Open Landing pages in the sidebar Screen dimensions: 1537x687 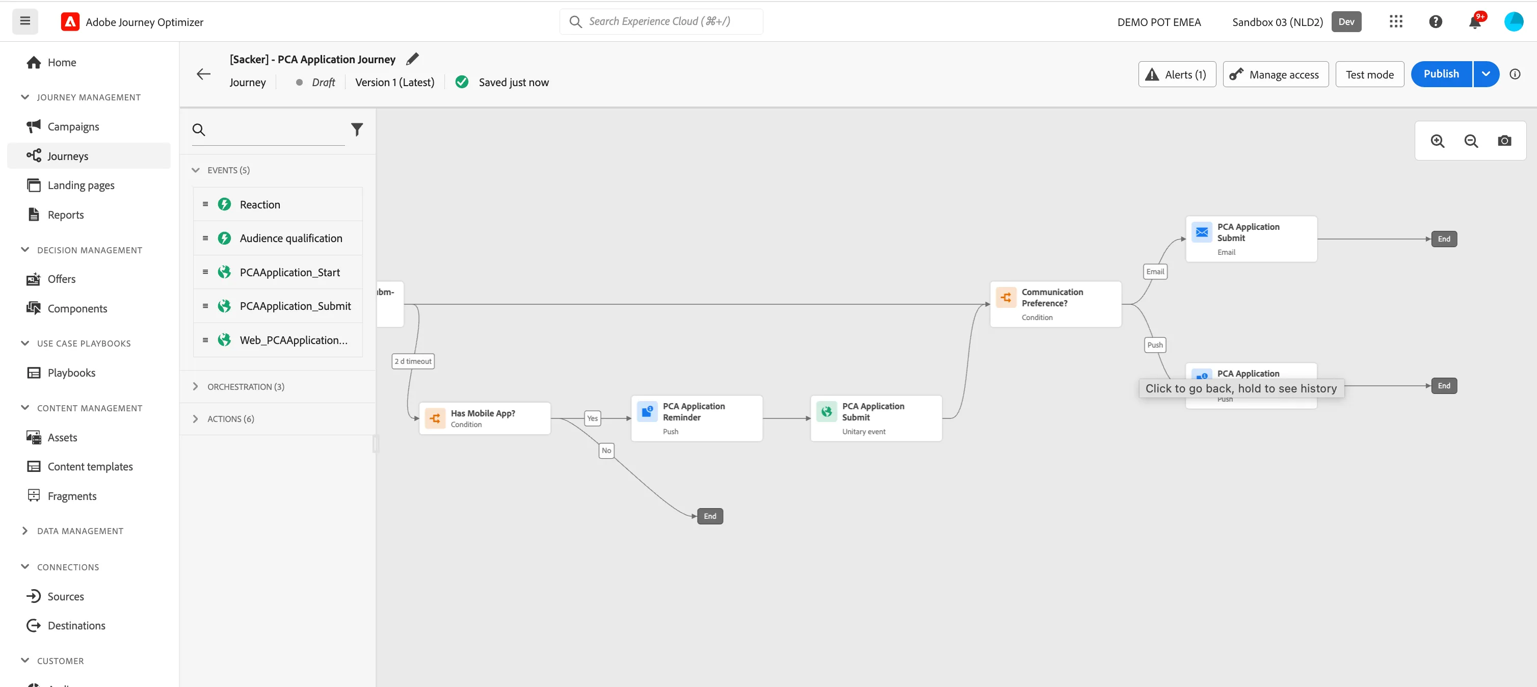[x=89, y=185]
